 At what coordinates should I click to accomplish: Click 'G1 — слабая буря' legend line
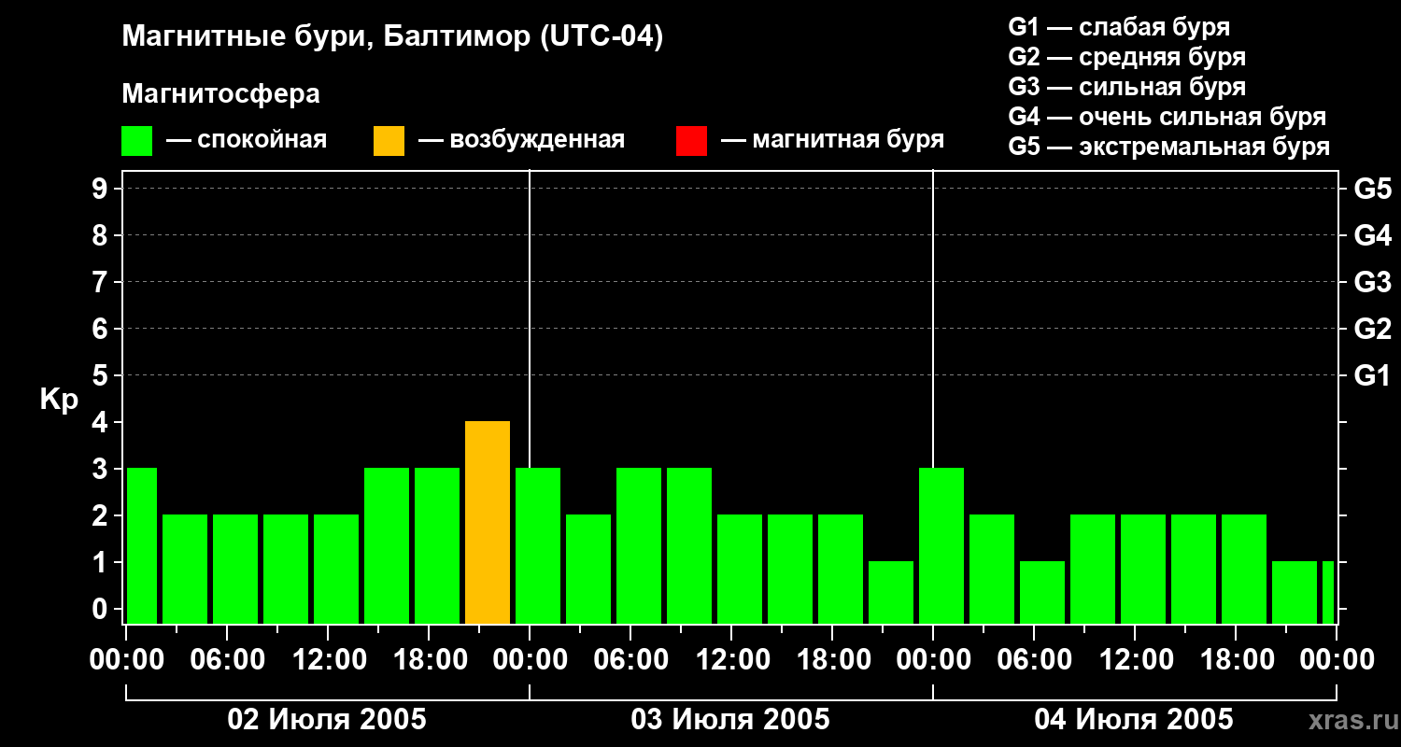(x=1119, y=27)
